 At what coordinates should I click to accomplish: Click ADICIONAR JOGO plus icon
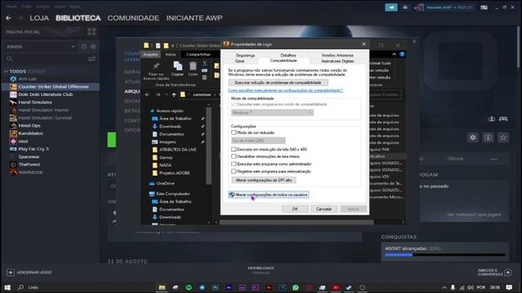coord(11,272)
